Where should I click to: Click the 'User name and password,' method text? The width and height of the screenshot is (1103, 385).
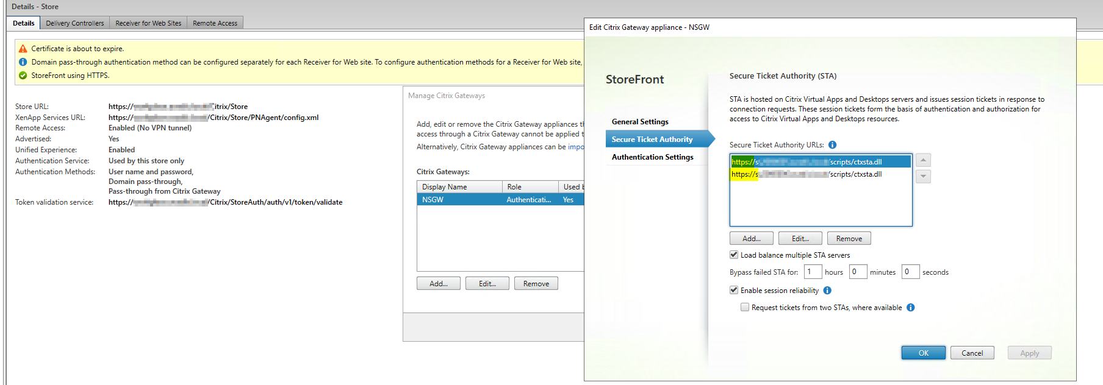coord(151,172)
